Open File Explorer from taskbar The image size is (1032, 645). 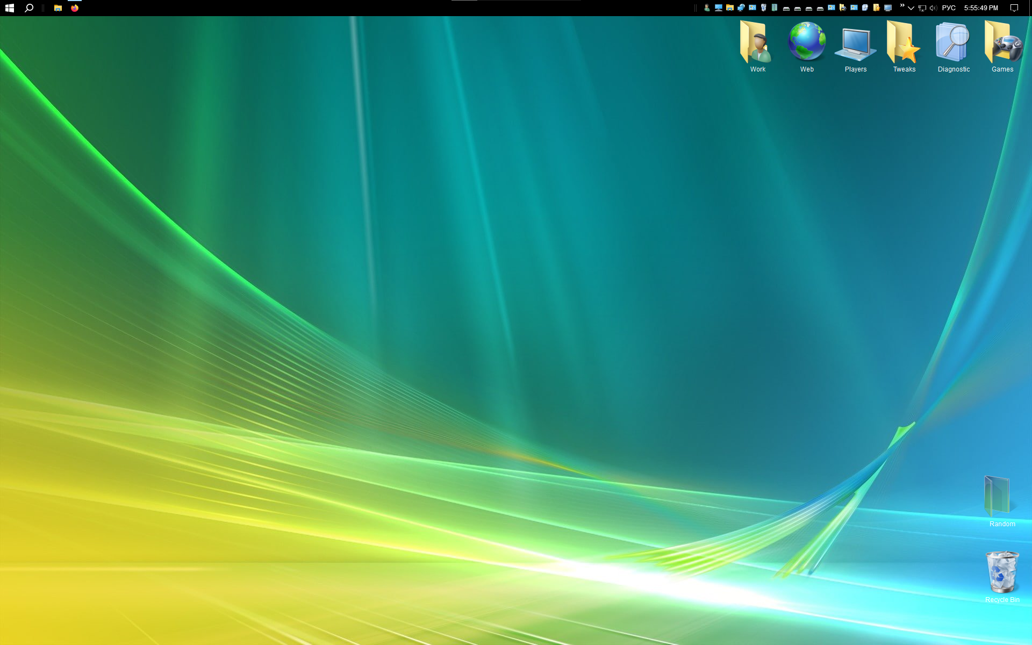(58, 8)
